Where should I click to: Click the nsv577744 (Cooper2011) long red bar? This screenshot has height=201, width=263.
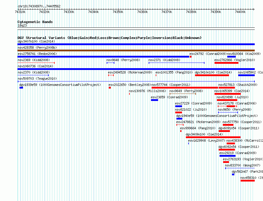pyautogui.click(x=185, y=88)
